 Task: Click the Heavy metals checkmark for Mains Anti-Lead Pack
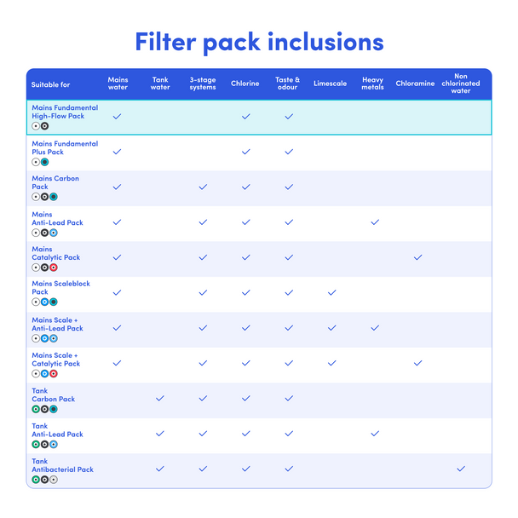click(375, 222)
